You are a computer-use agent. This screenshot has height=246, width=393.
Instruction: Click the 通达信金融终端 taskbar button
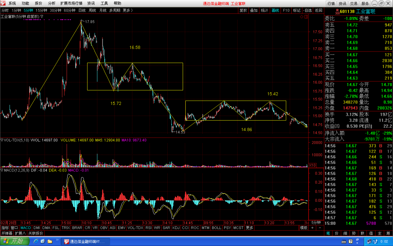click(86, 241)
